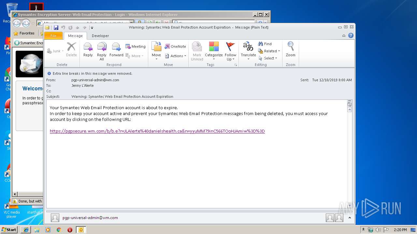The image size is (417, 234).
Task: Open the Select dropdown
Action: (268, 58)
